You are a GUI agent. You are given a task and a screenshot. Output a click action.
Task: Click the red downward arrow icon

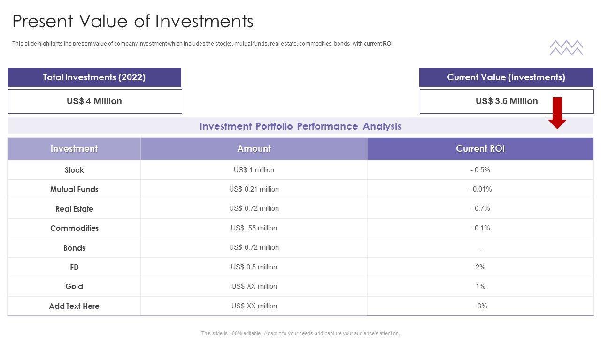click(557, 113)
